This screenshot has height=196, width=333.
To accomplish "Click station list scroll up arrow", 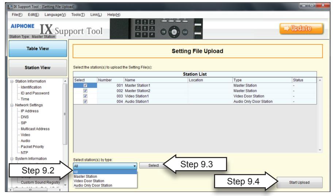I will tap(320, 80).
